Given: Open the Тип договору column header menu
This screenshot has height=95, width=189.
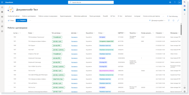Looking at the screenshot, I should pyautogui.click(x=57, y=33).
